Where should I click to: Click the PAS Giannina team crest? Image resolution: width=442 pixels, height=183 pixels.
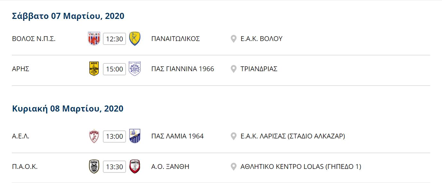135,69
